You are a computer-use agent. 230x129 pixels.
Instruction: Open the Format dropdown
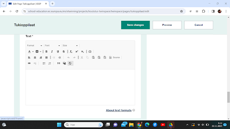point(34,46)
